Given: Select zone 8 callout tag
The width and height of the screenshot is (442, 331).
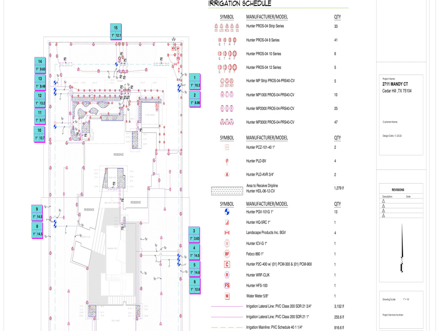Looking at the screenshot, I should (37, 230).
